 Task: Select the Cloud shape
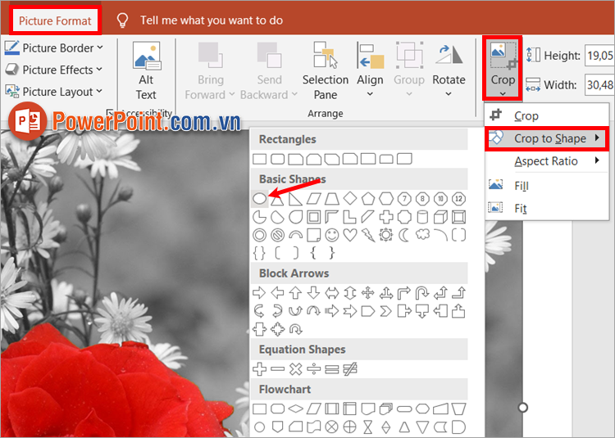[422, 235]
